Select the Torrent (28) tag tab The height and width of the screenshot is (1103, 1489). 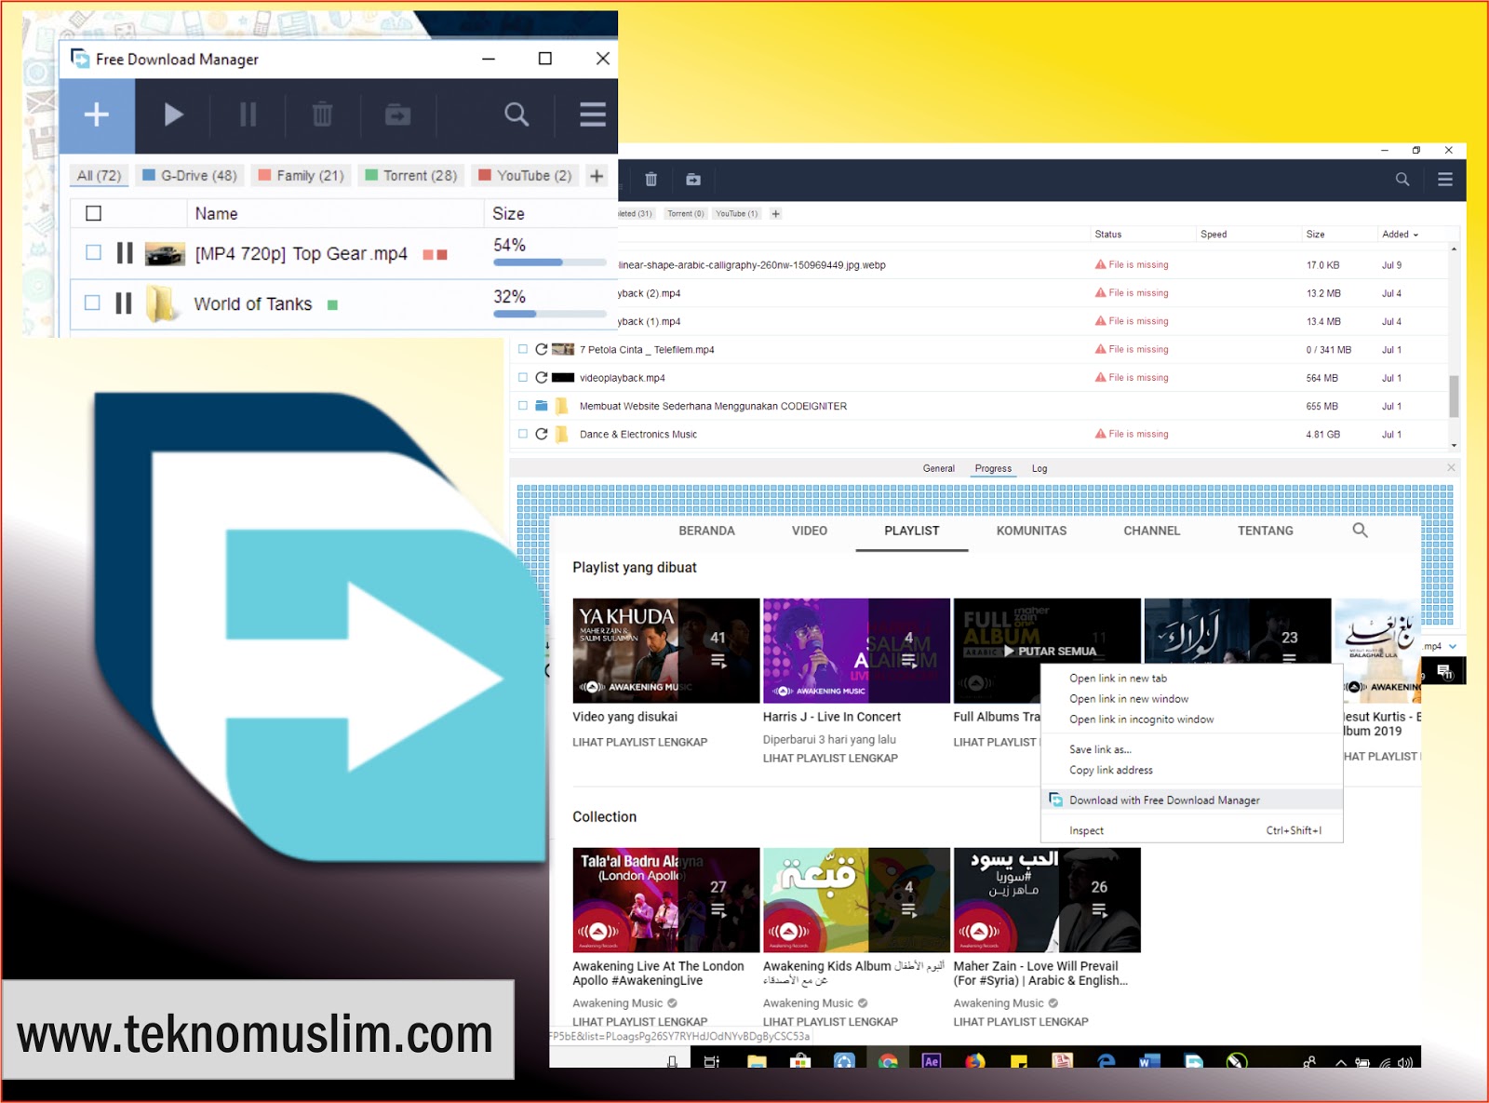pyautogui.click(x=410, y=175)
